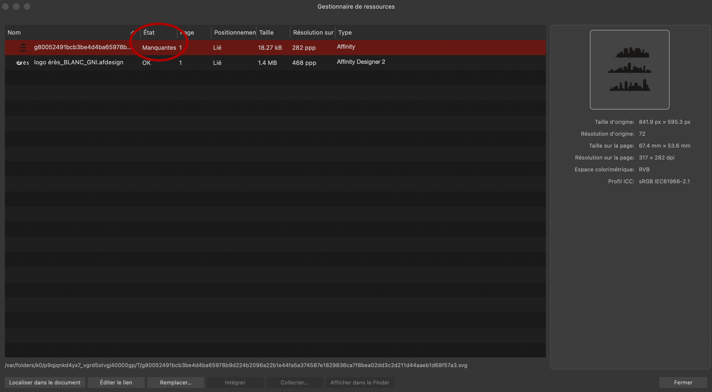Click the 282 ppp resolution cell
Screen dimensions: 712x392
(x=304, y=48)
